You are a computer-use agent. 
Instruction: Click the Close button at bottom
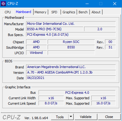point(109,117)
